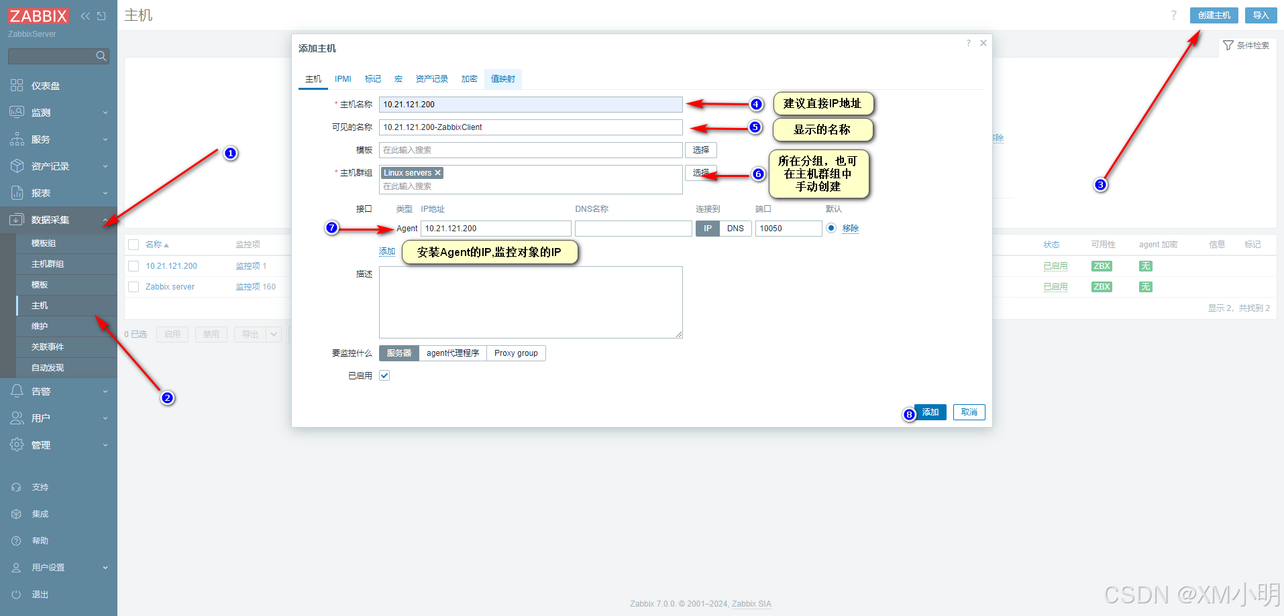This screenshot has height=616, width=1284.
Task: Select the 默认 default interface radio button
Action: [831, 228]
